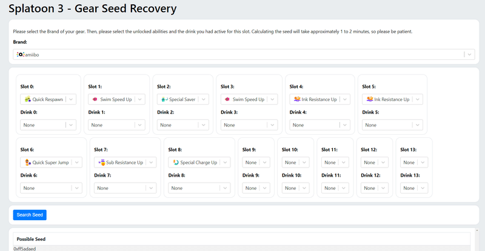The width and height of the screenshot is (485, 251).
Task: Click the Brand: label
Action: (x=20, y=42)
